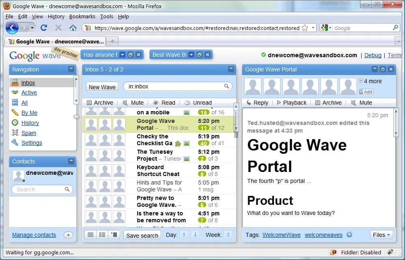Open the Bookmarks menu
This screenshot has width=405, height=260.
point(82,16)
